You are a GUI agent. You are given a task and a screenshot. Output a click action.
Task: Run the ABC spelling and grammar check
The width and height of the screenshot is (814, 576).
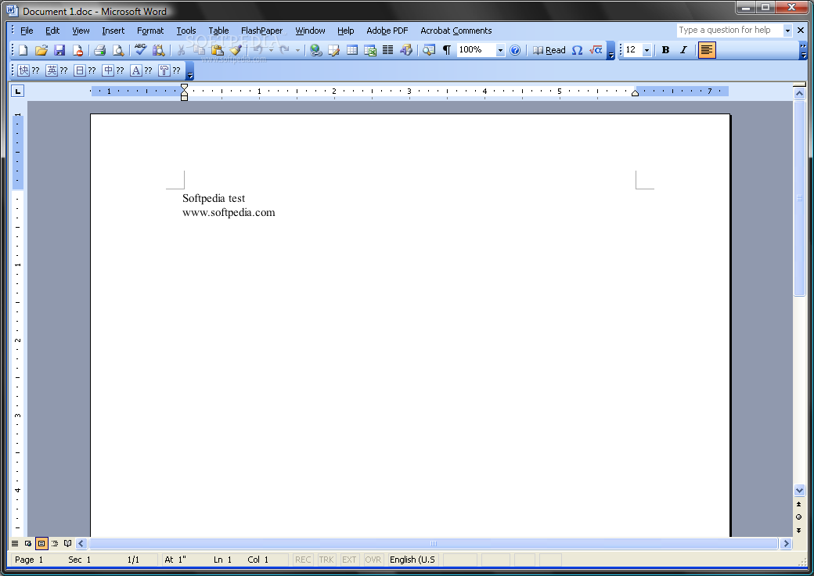pyautogui.click(x=140, y=50)
